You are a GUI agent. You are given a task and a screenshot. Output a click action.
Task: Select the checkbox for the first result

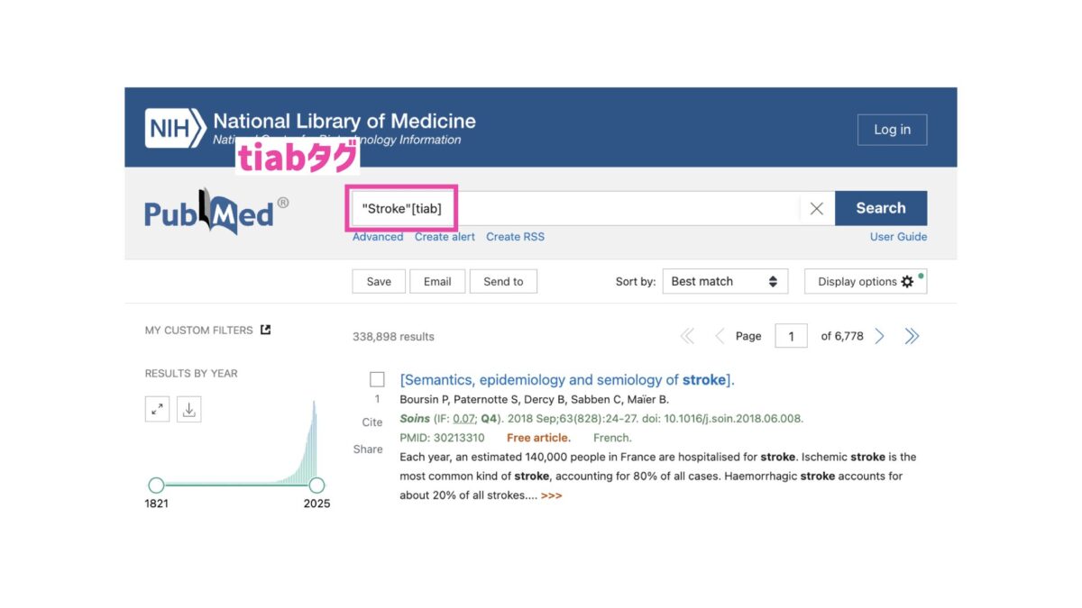click(x=378, y=378)
